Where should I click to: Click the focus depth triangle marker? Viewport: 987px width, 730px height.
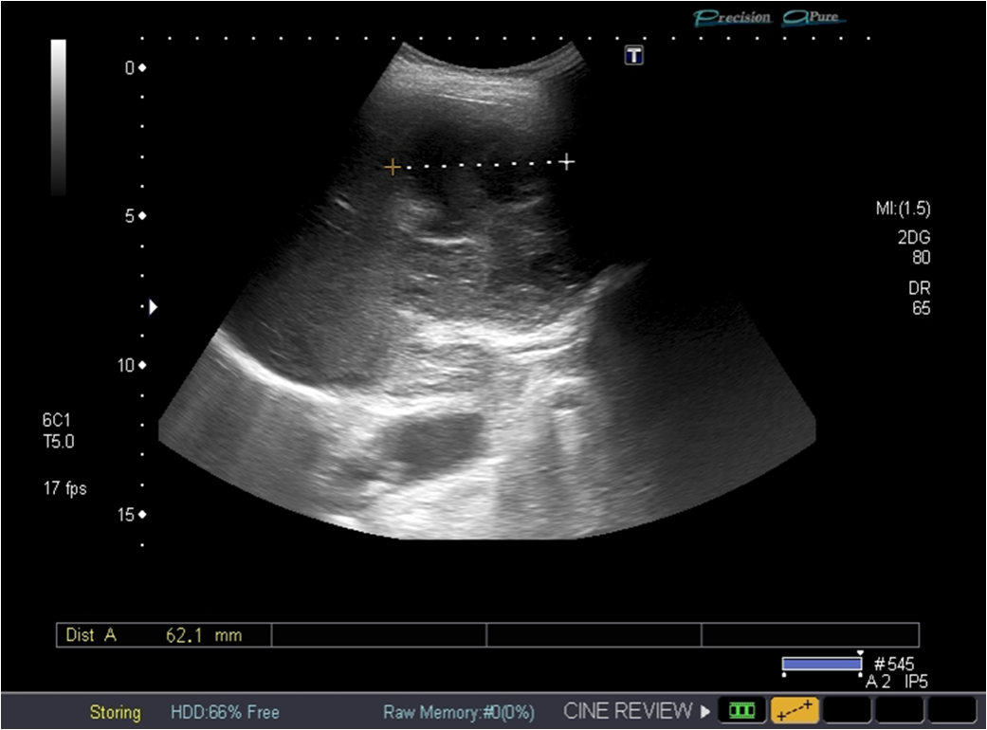coord(153,307)
